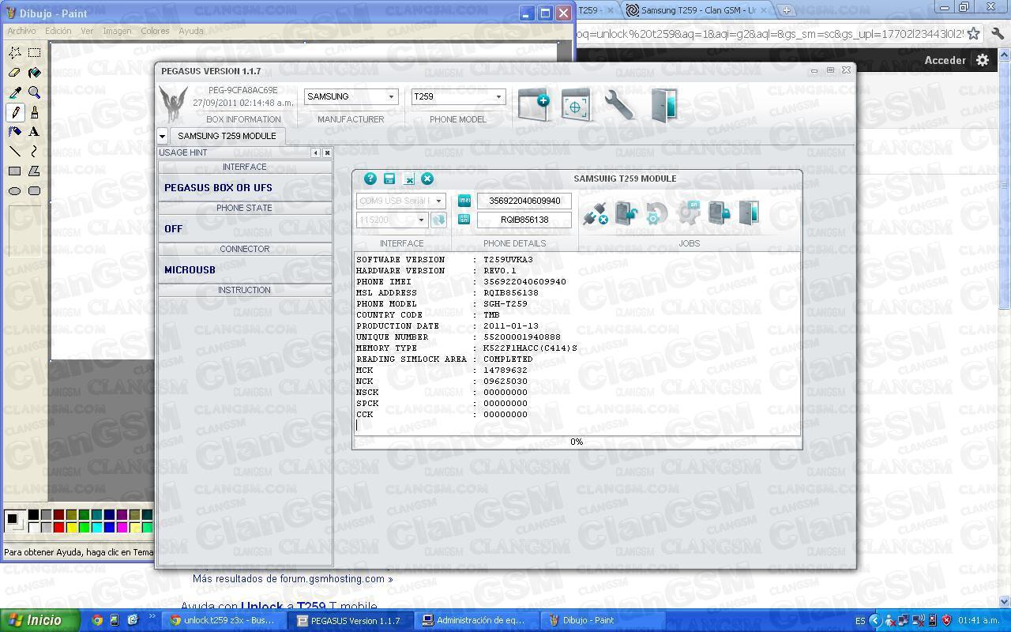This screenshot has height=632, width=1011.
Task: Click the IMEI icon beside the IMEI field
Action: coord(464,201)
